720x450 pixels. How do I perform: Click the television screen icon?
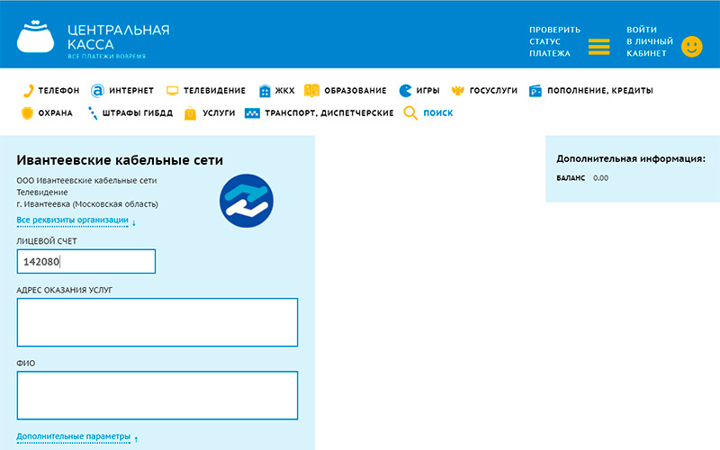pyautogui.click(x=172, y=91)
